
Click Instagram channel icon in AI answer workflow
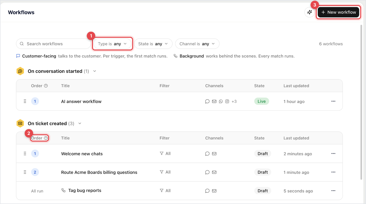tap(227, 101)
